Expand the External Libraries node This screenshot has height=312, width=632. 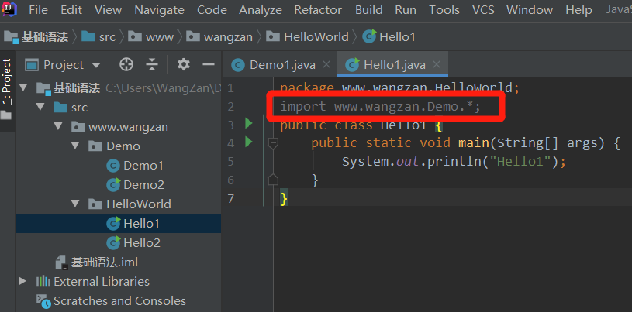(x=22, y=281)
